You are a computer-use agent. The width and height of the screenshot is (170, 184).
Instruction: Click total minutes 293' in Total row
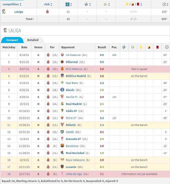coord(164,19)
